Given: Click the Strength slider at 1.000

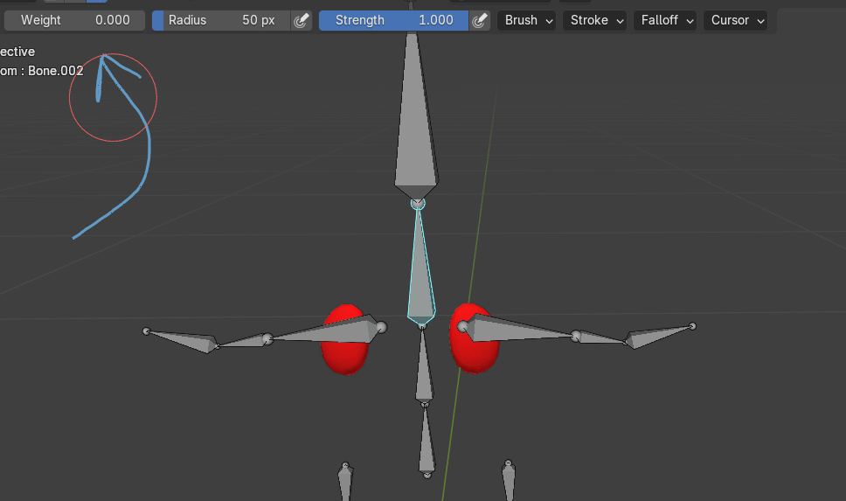Looking at the screenshot, I should click(x=394, y=20).
